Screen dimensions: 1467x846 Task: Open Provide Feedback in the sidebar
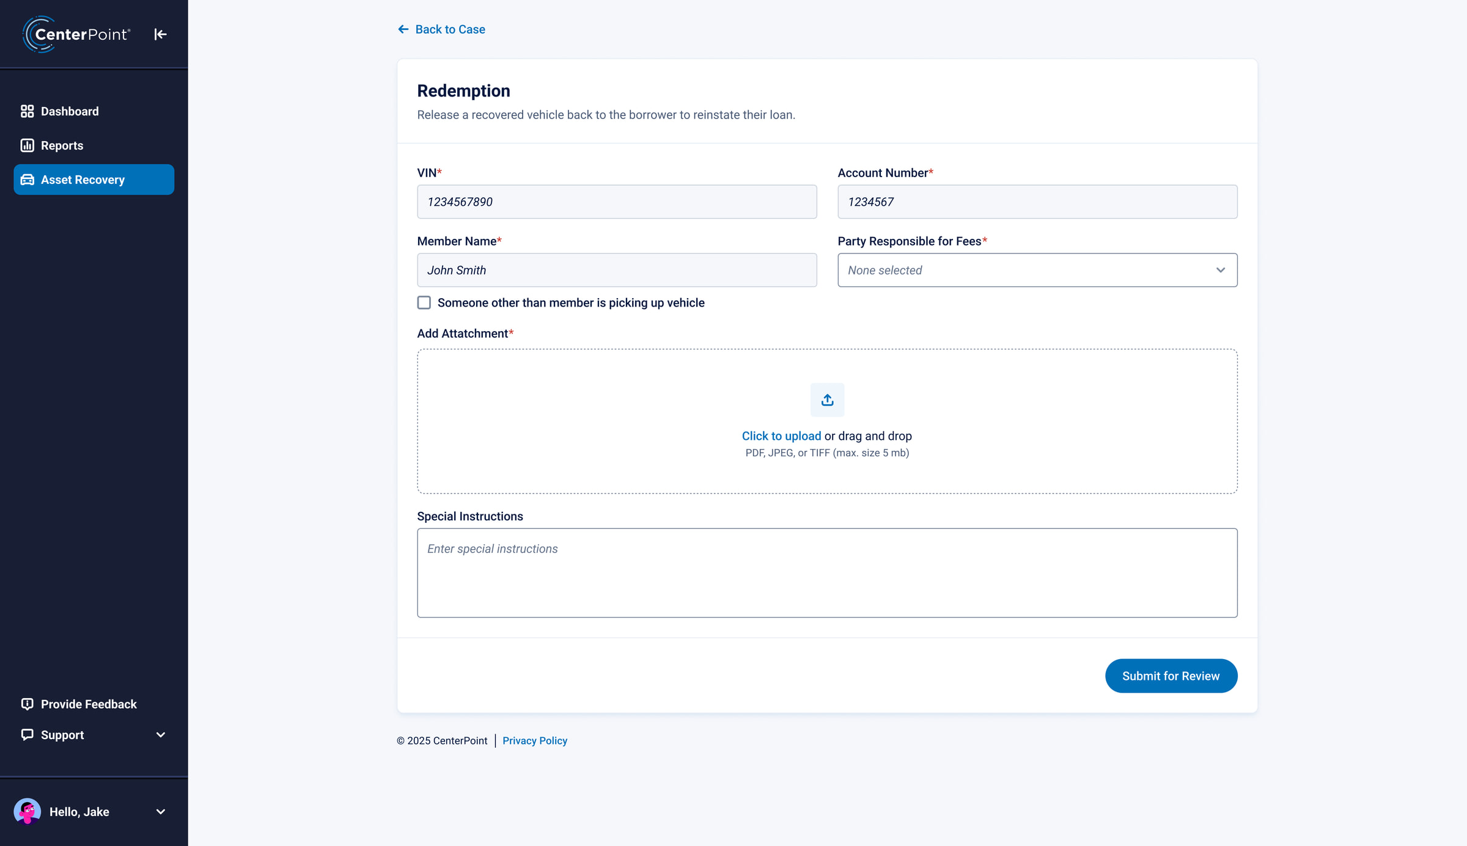pyautogui.click(x=94, y=704)
